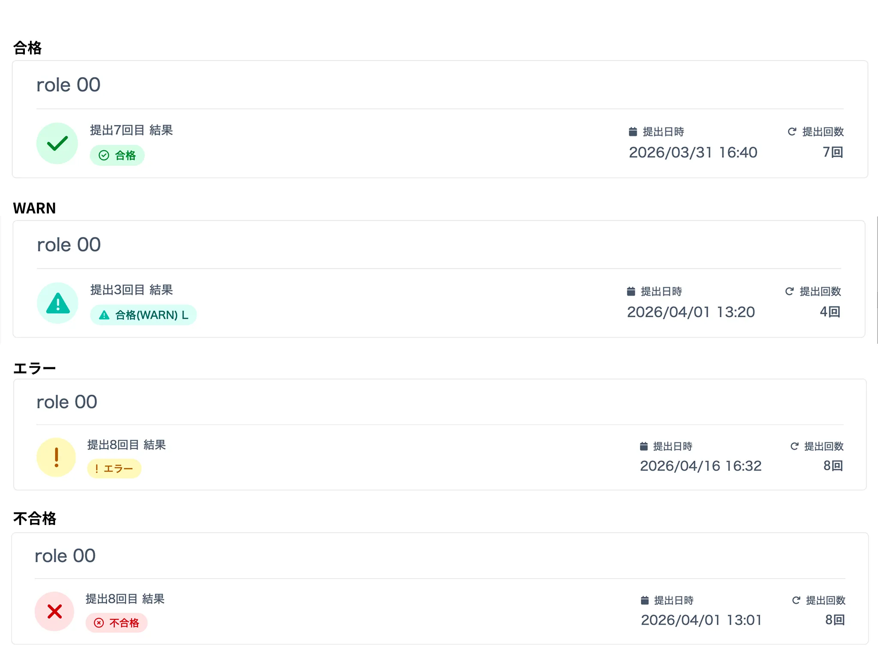
Task: Click the green 合格 status badge
Action: coord(117,155)
